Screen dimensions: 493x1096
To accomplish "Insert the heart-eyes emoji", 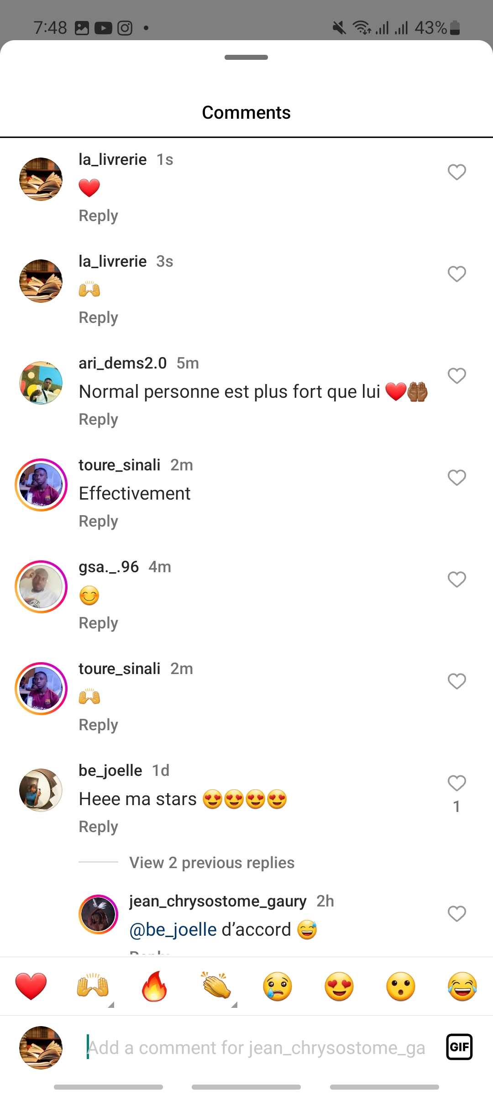I will point(339,986).
